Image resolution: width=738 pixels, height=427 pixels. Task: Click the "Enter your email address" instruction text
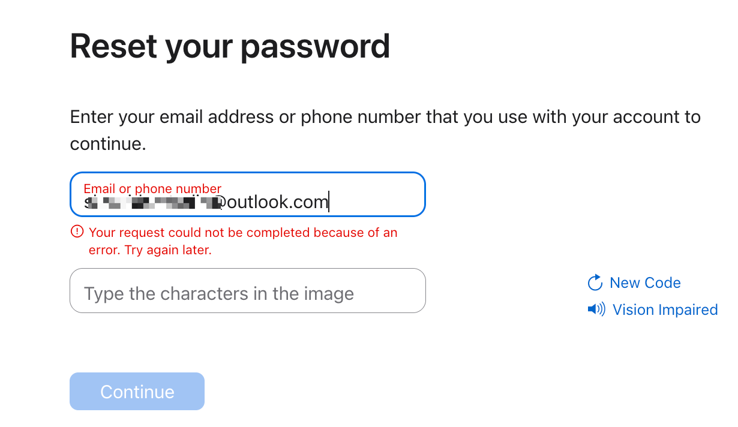(x=384, y=116)
